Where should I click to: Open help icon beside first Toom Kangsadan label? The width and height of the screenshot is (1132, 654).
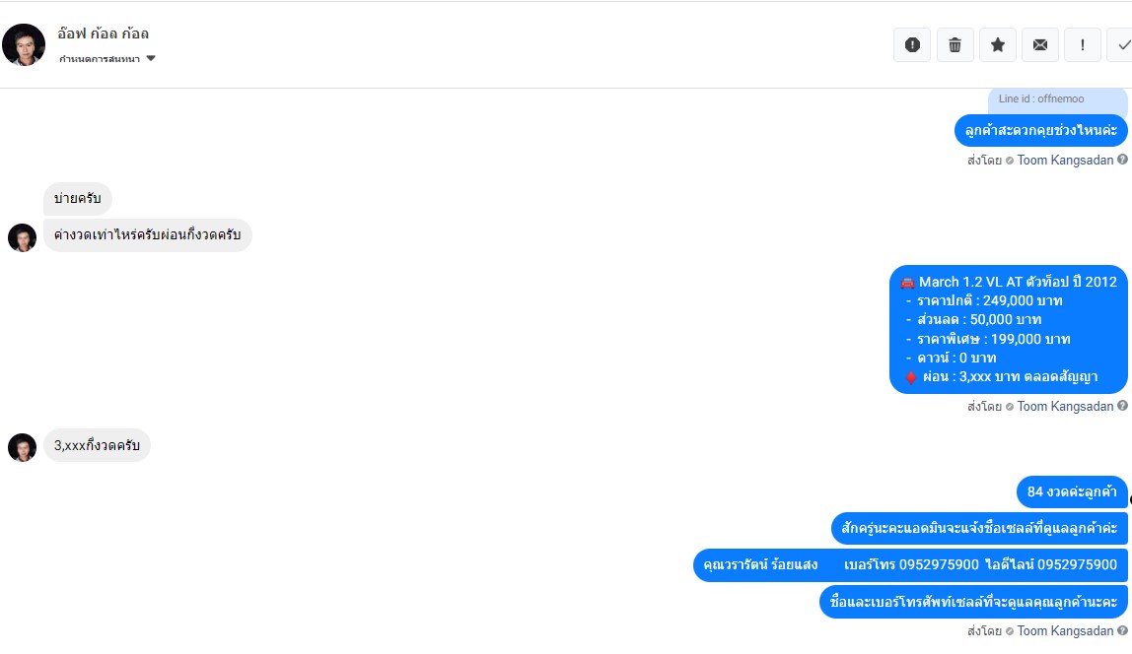[x=1122, y=160]
